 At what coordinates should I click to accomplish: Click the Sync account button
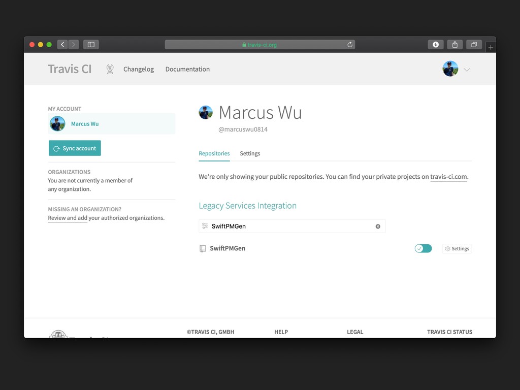(75, 148)
